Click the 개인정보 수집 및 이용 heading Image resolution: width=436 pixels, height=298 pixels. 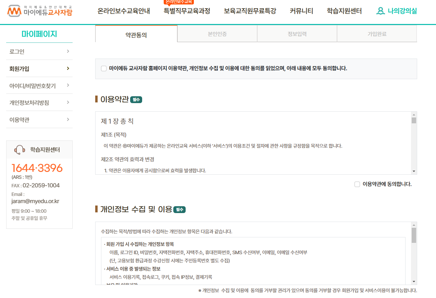[x=136, y=209]
